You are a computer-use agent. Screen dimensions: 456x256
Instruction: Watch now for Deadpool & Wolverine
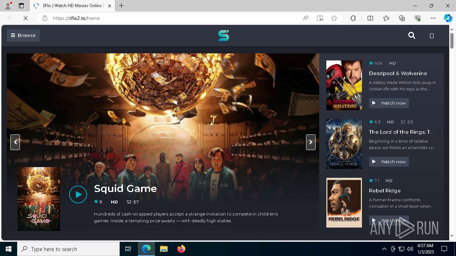click(389, 103)
